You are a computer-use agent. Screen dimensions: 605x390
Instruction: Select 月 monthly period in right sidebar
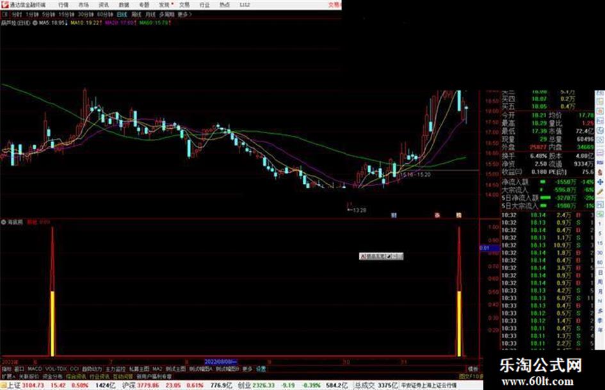coord(600,291)
